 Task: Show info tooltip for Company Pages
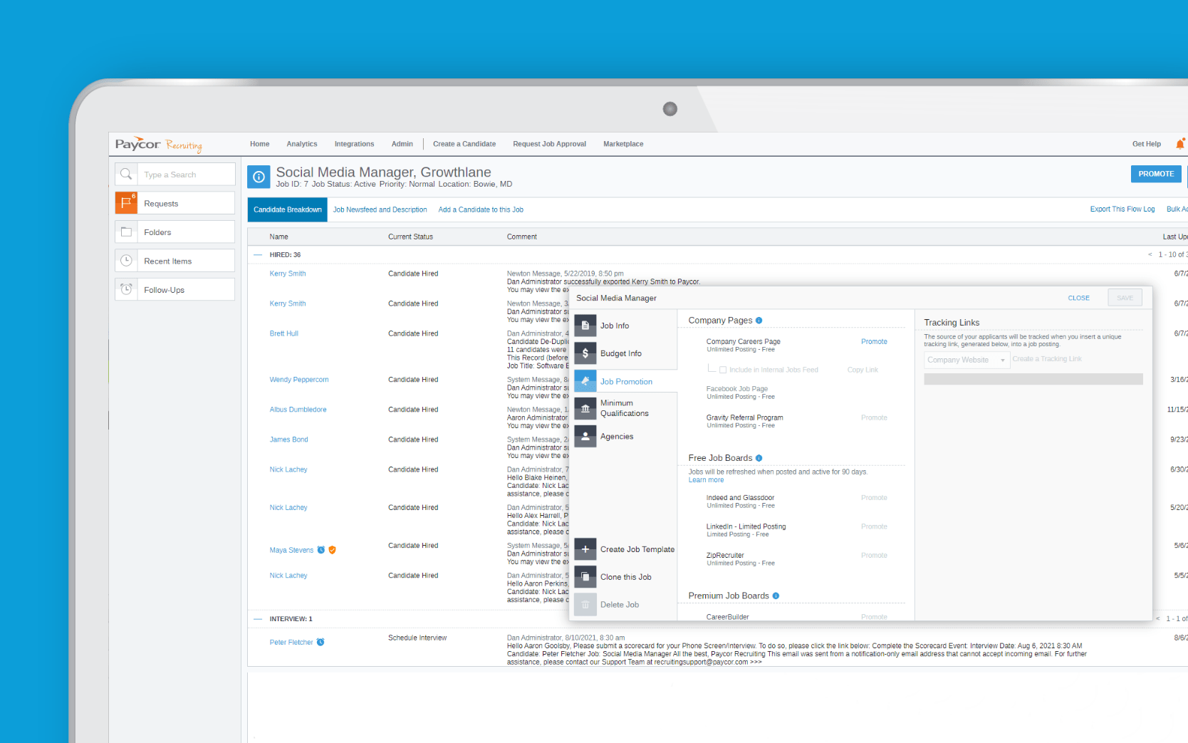759,321
